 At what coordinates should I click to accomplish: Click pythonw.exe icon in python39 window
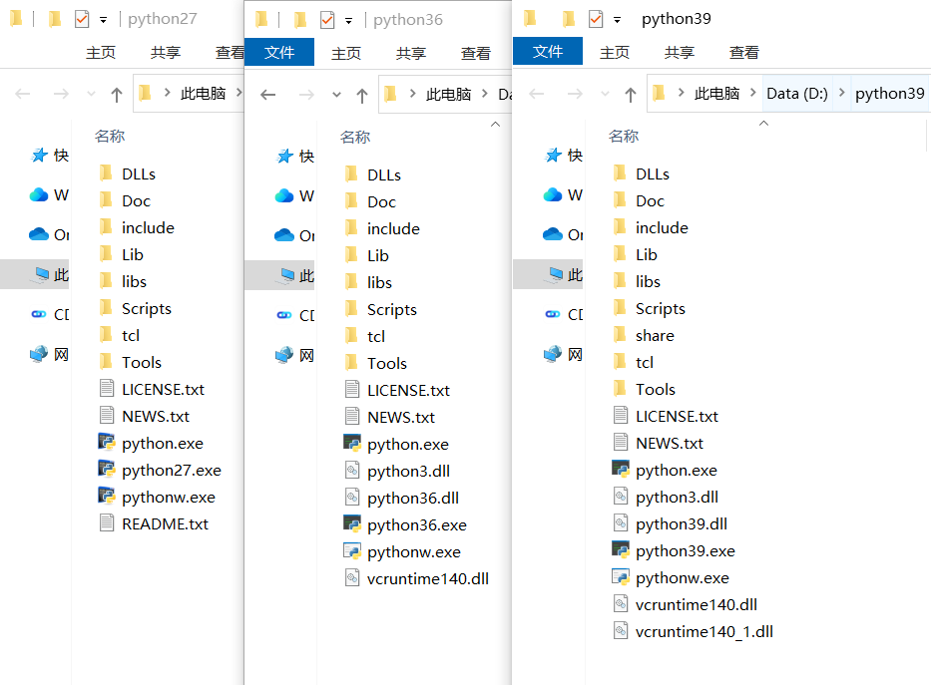pos(621,577)
